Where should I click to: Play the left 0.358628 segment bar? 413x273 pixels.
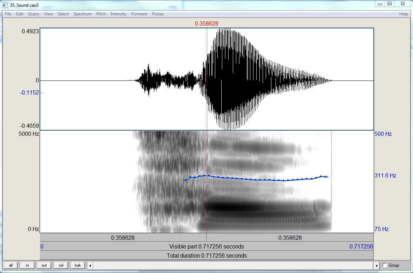(123, 238)
